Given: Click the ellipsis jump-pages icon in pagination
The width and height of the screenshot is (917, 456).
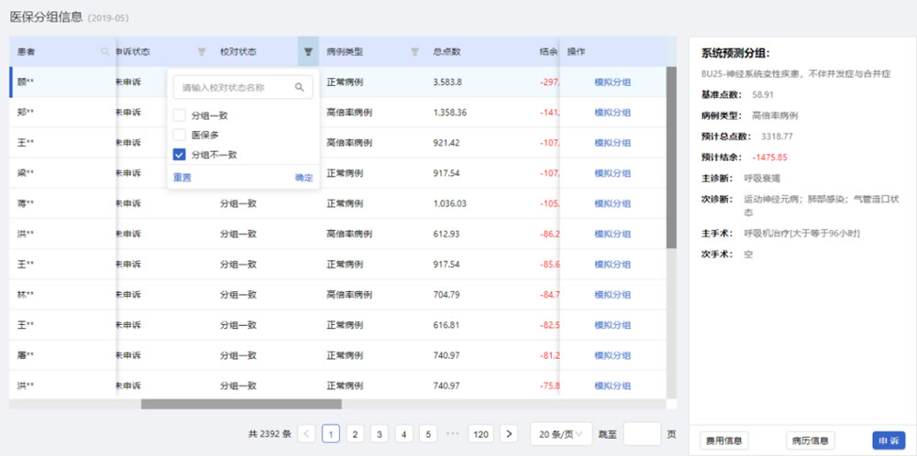Looking at the screenshot, I should point(453,434).
